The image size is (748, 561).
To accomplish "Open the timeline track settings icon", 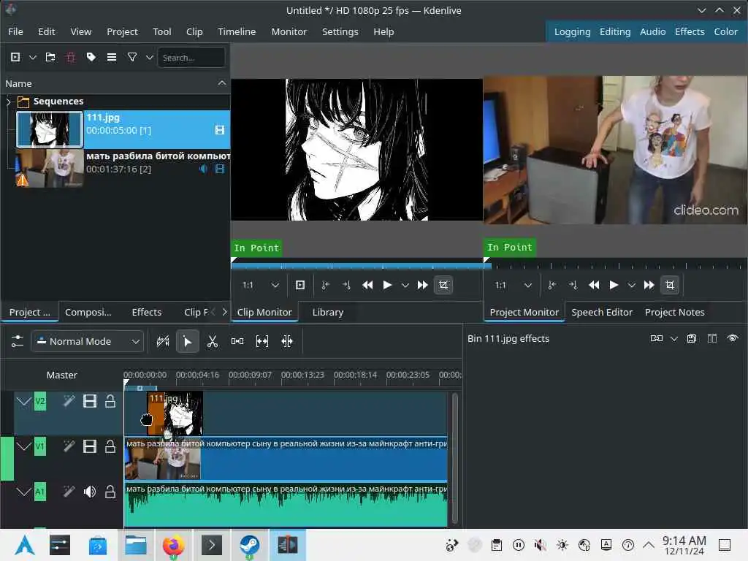I will 18,341.
